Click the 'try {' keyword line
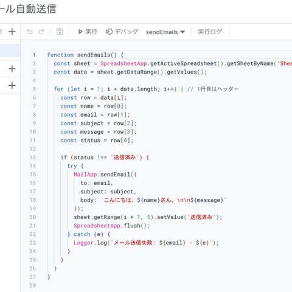Screen dimensions: 292x292 coord(75,166)
